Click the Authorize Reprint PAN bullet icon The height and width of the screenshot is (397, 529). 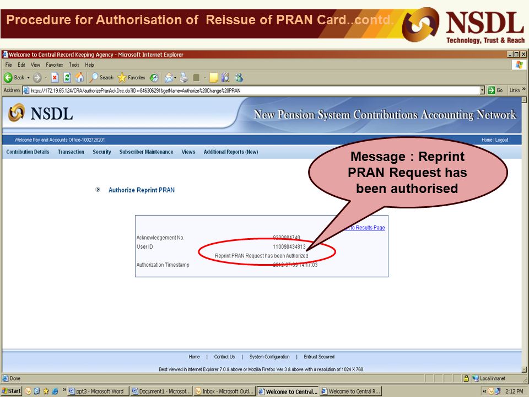coord(98,190)
